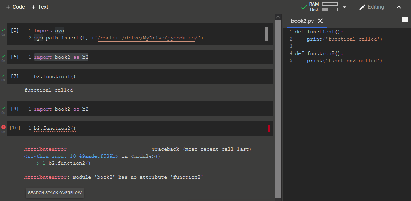Click the red error marker in cell [10]
This screenshot has height=201, width=411.
(x=269, y=128)
